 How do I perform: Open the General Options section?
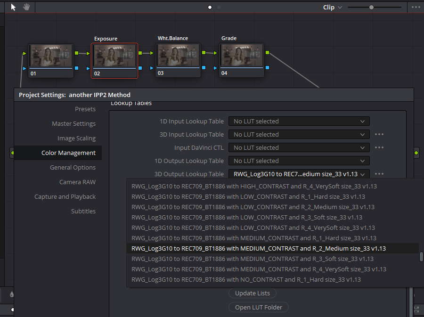(73, 167)
